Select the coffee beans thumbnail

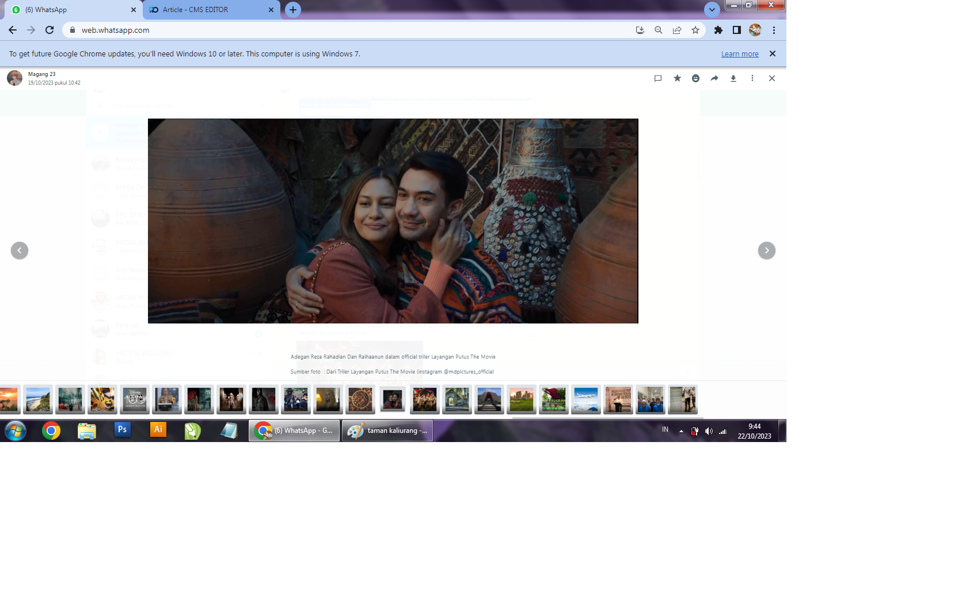360,399
